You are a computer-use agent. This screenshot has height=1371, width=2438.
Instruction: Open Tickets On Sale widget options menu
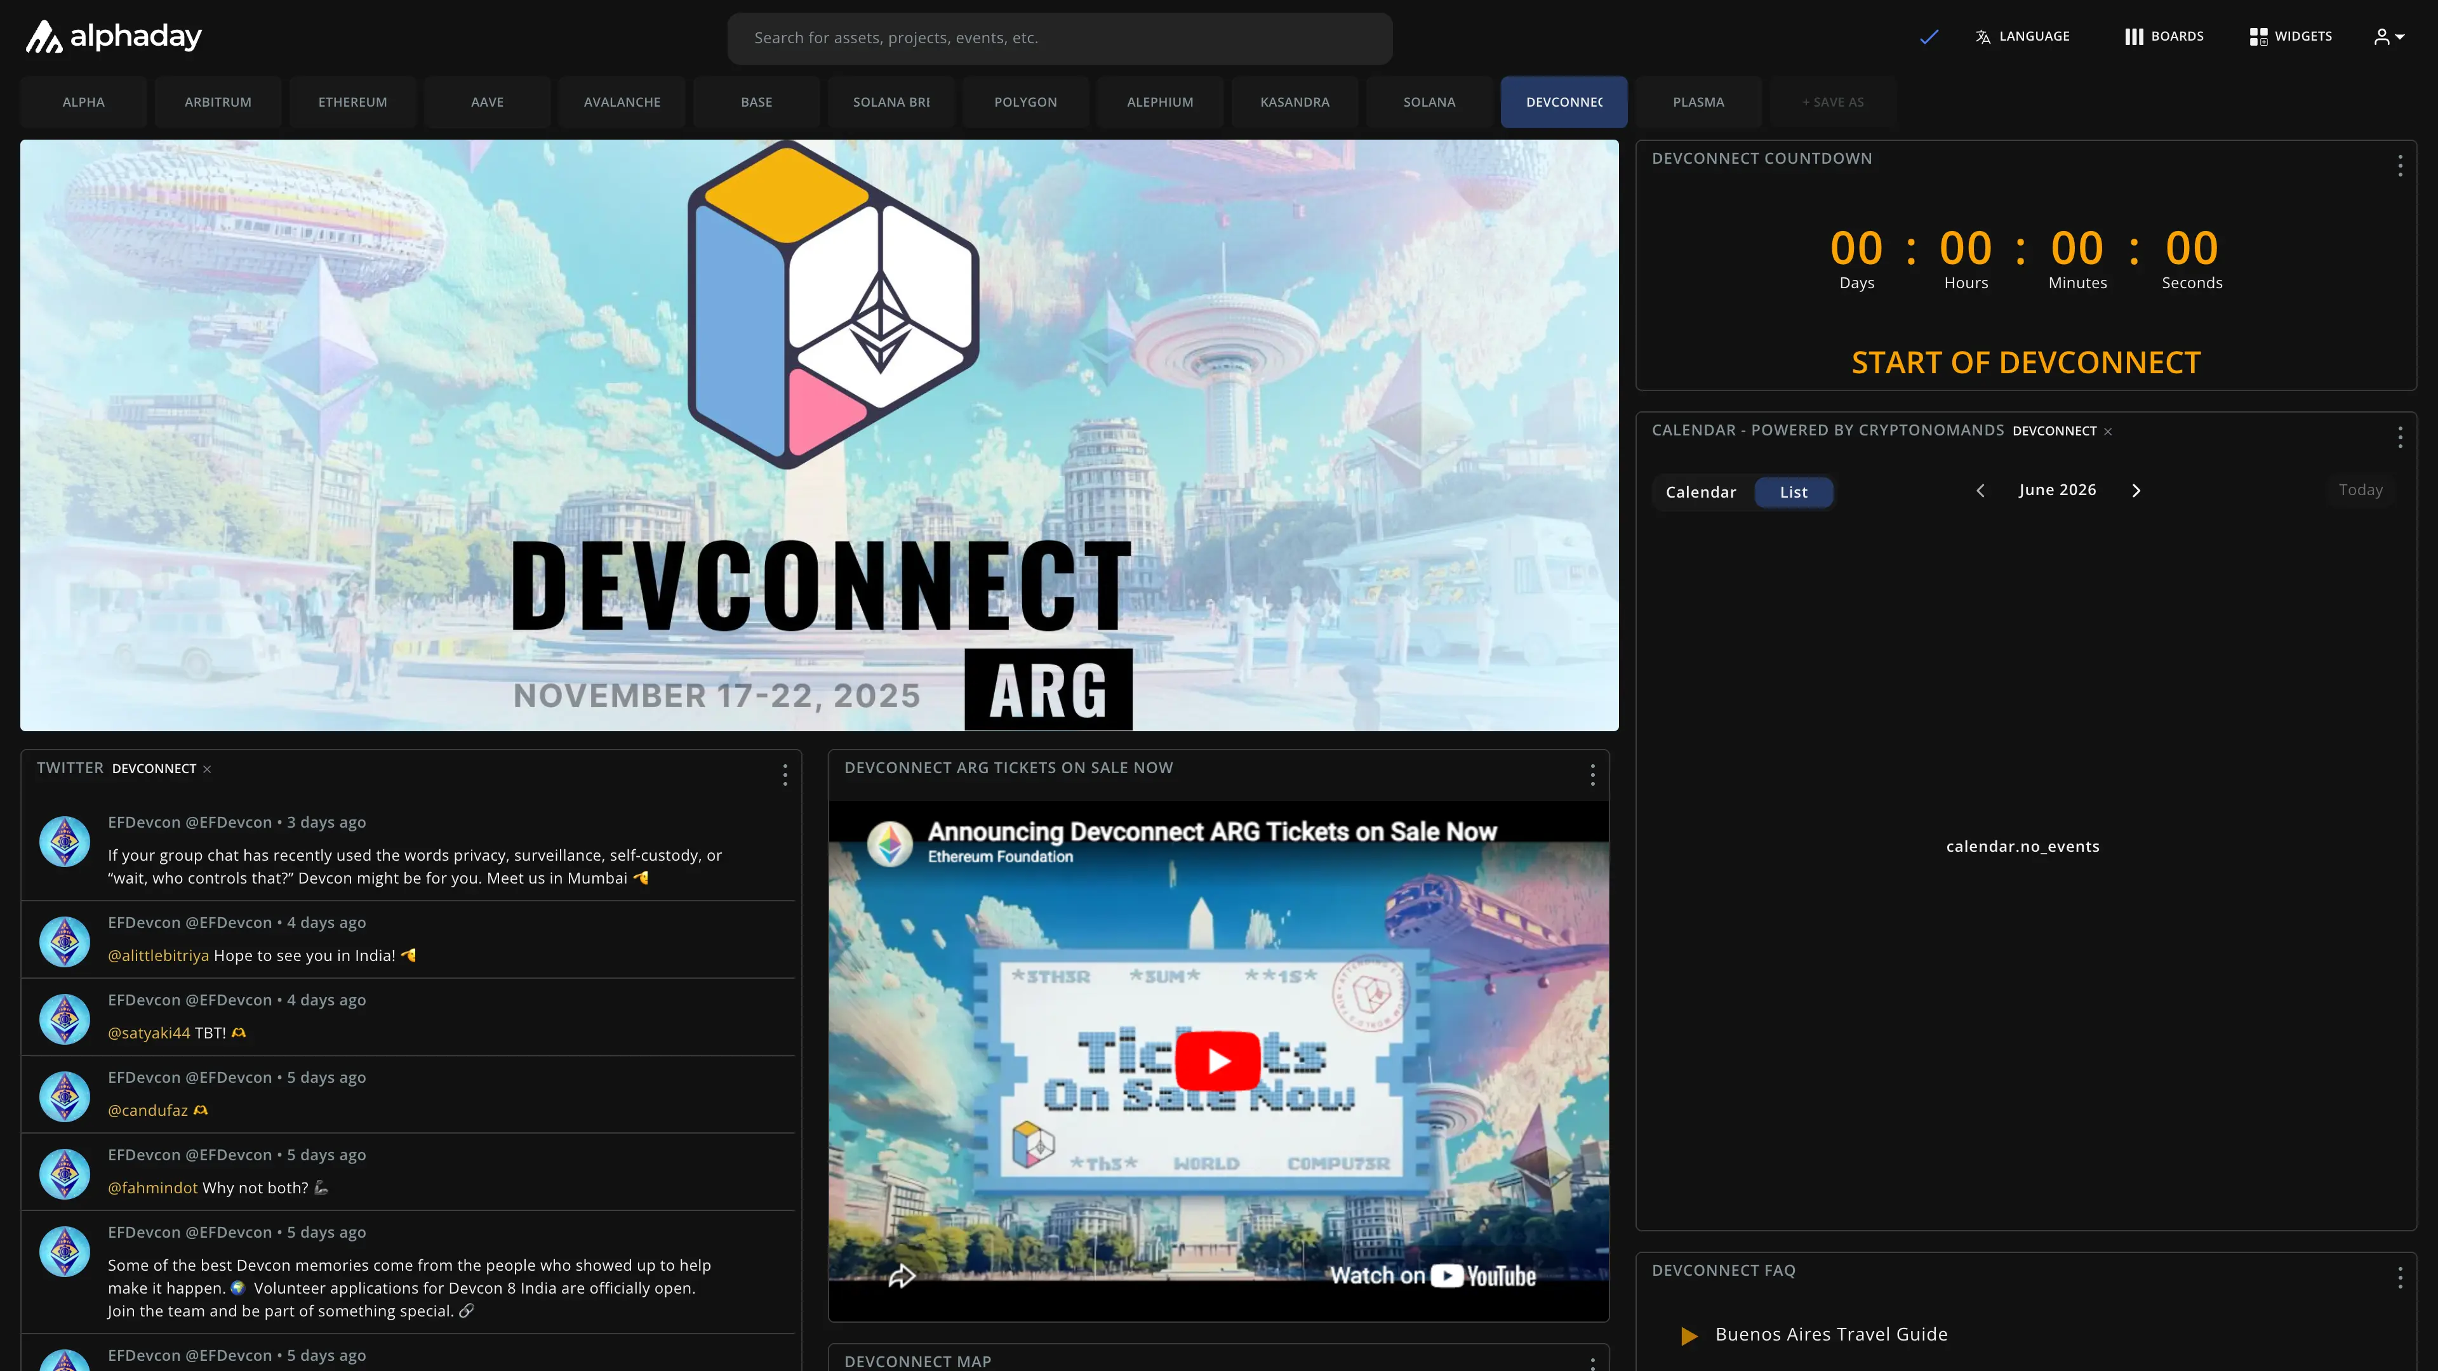(x=1592, y=776)
